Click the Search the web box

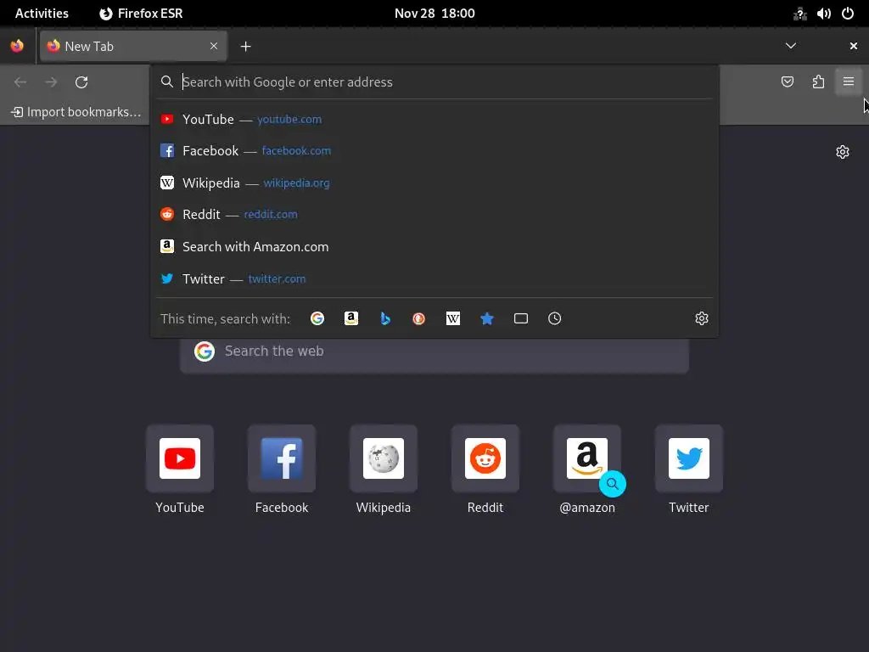(434, 351)
